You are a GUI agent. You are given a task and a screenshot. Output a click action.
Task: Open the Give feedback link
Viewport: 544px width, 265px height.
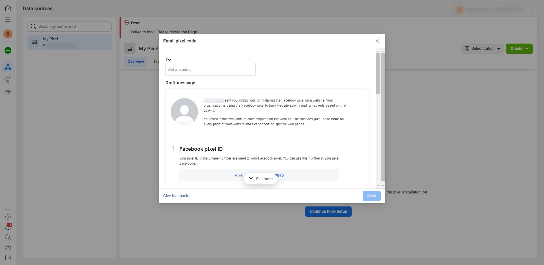[176, 196]
